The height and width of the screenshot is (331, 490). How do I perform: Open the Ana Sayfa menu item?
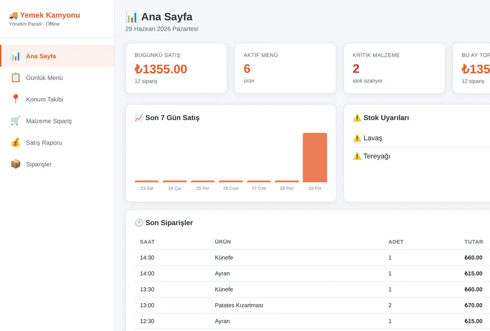click(57, 56)
